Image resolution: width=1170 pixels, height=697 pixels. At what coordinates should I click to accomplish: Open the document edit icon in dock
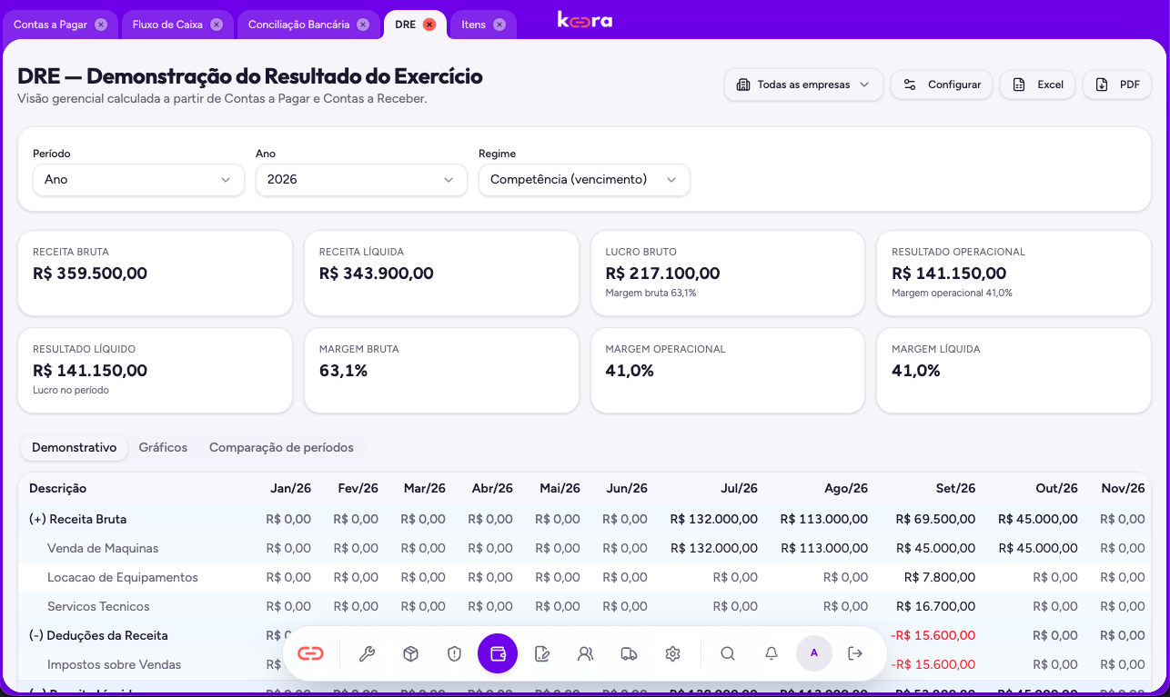click(542, 653)
